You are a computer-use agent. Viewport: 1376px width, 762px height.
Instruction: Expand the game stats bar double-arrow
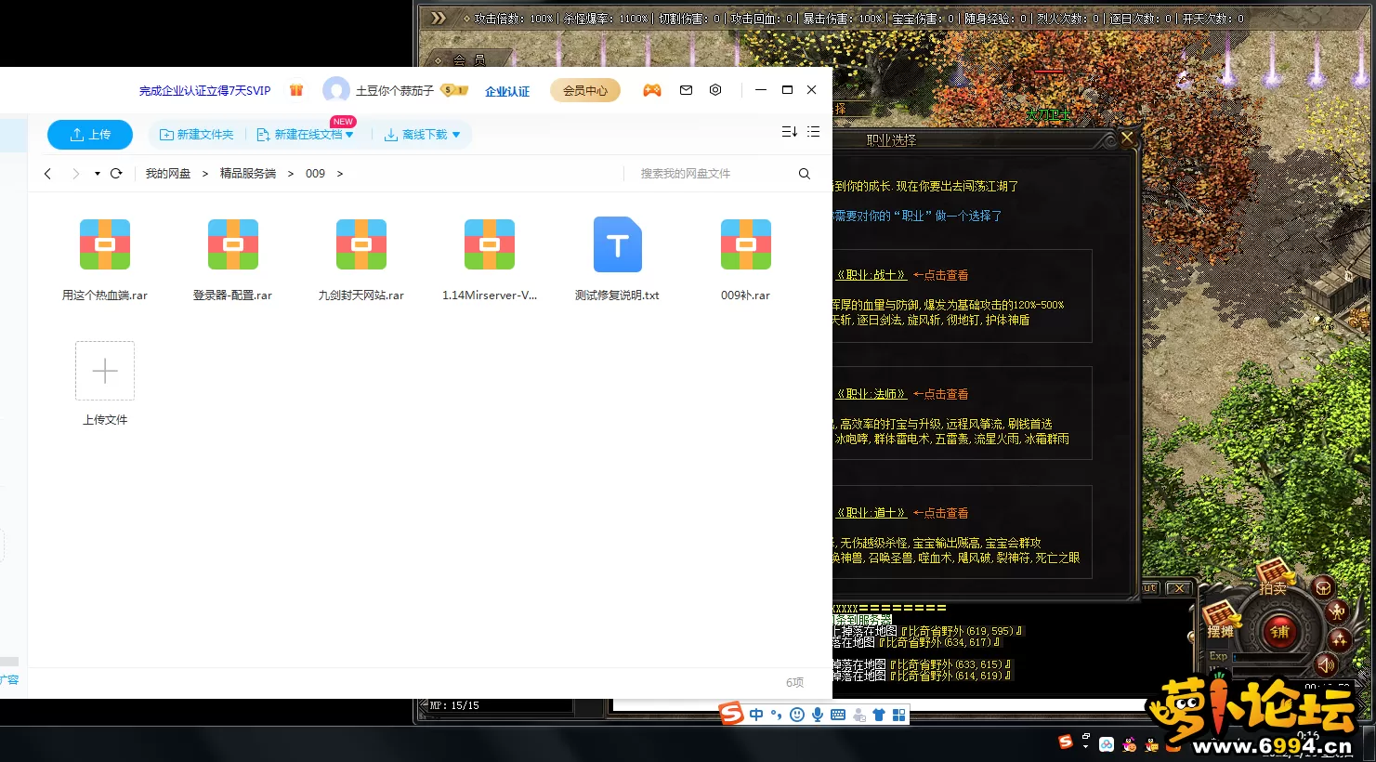pyautogui.click(x=439, y=18)
